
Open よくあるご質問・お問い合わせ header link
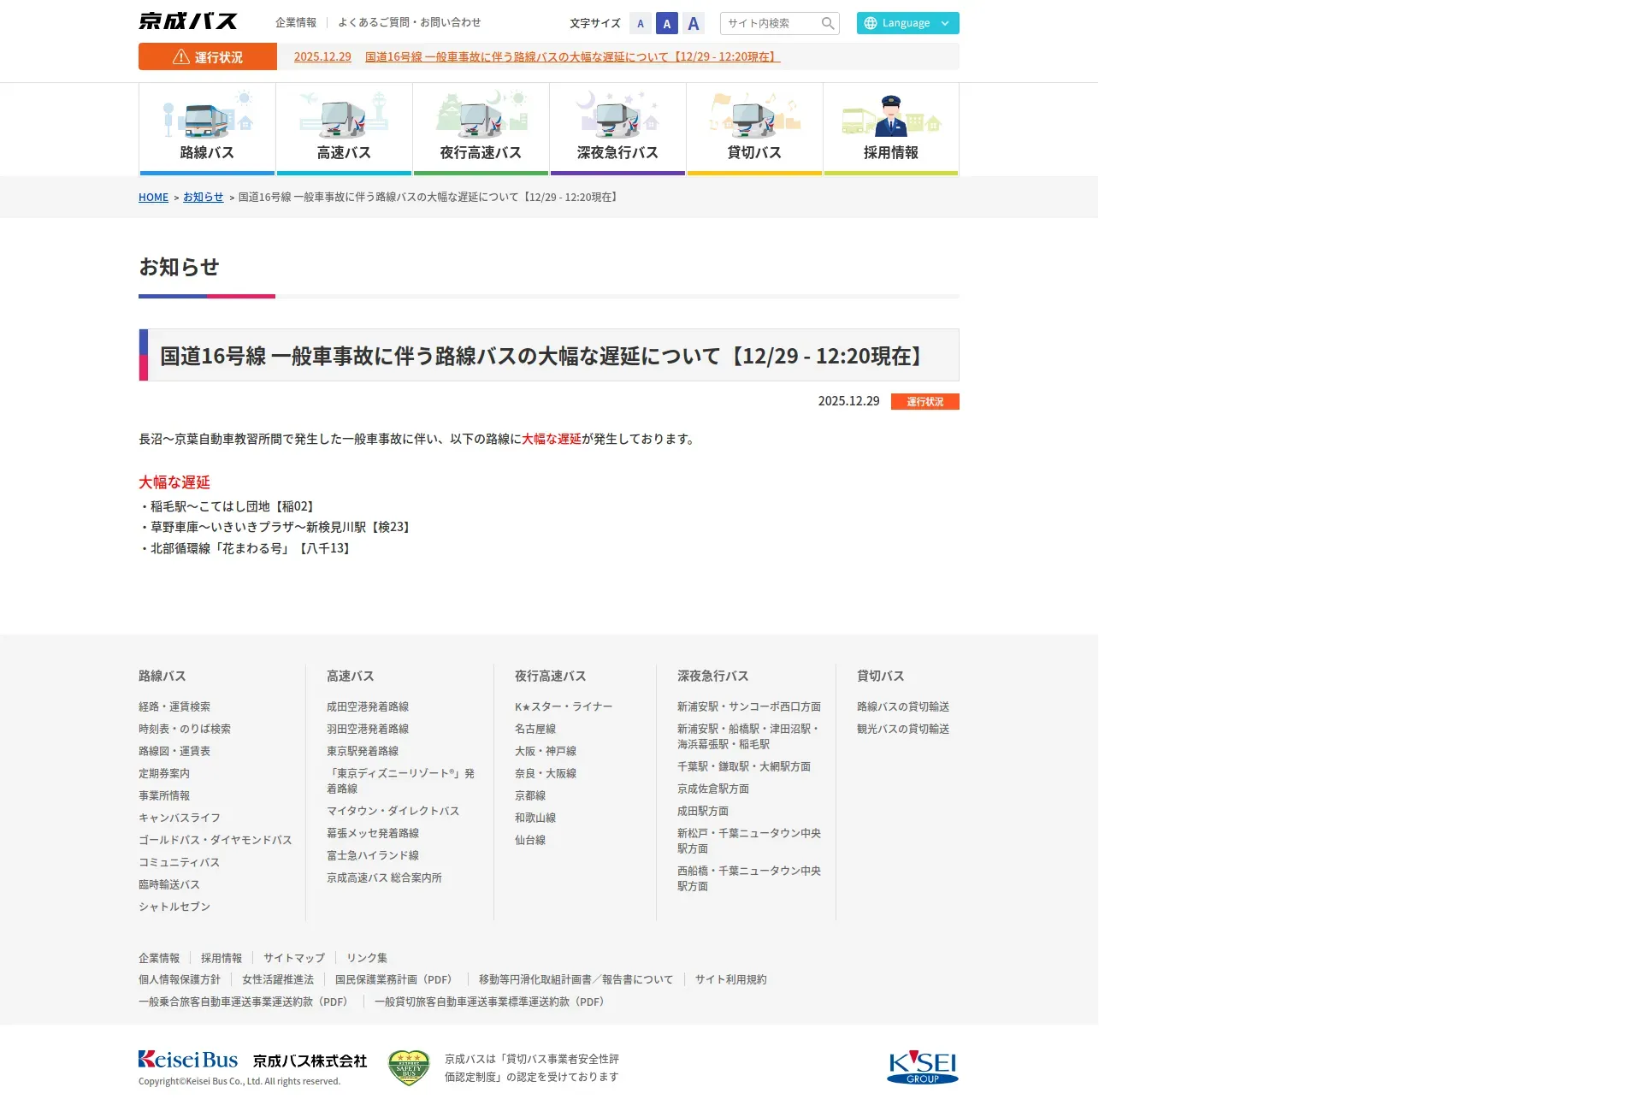409,22
